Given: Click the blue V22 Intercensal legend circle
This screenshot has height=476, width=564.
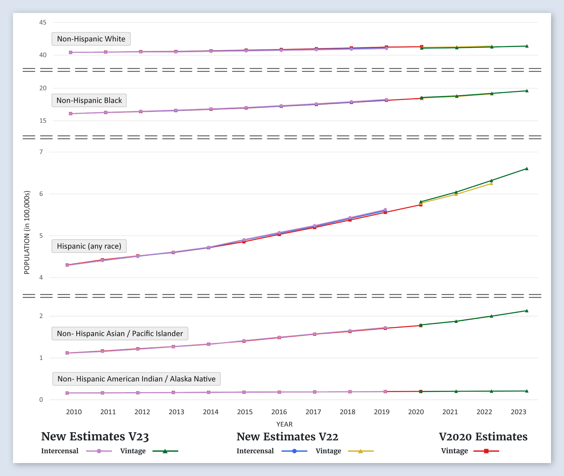Looking at the screenshot, I should (294, 451).
